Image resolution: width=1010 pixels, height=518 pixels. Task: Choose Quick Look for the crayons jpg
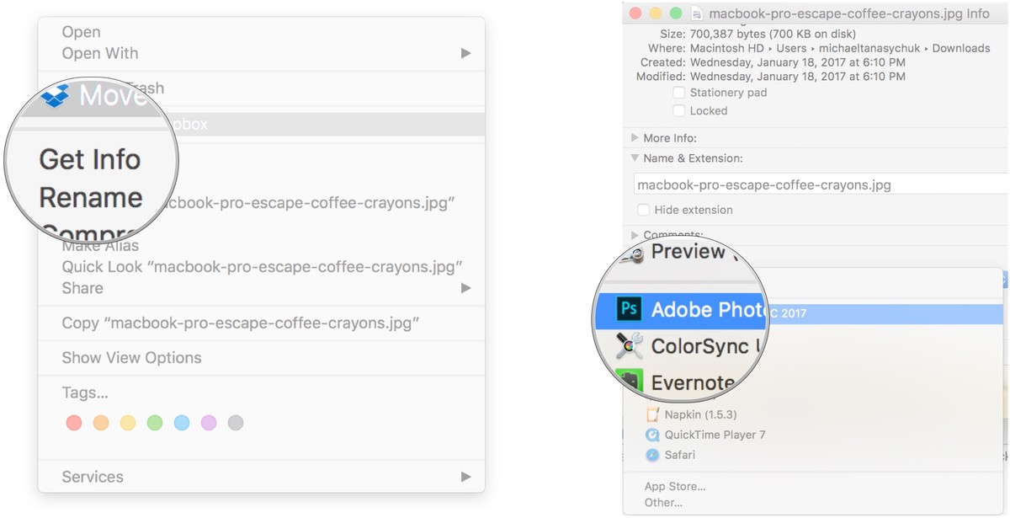click(262, 267)
